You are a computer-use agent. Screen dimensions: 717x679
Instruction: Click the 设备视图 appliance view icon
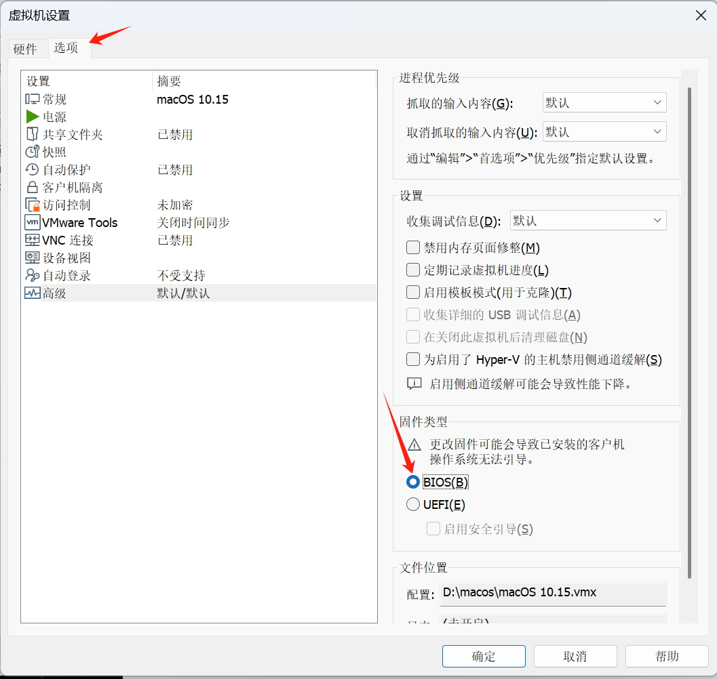pyautogui.click(x=32, y=258)
